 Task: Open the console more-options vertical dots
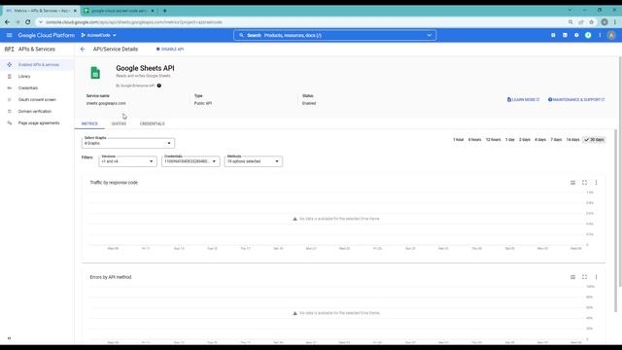pos(600,35)
